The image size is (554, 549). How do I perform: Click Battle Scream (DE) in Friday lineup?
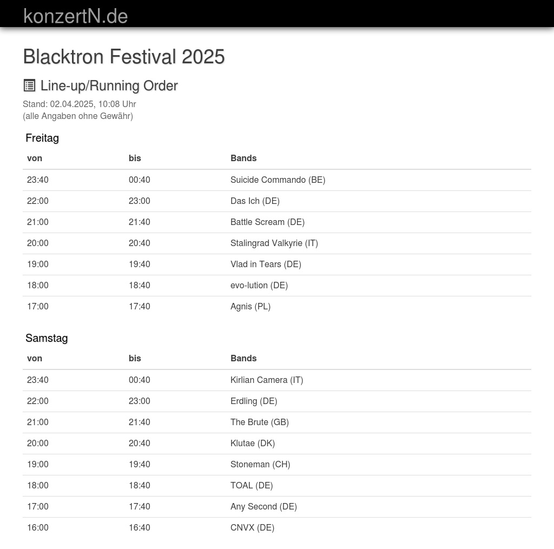(267, 222)
